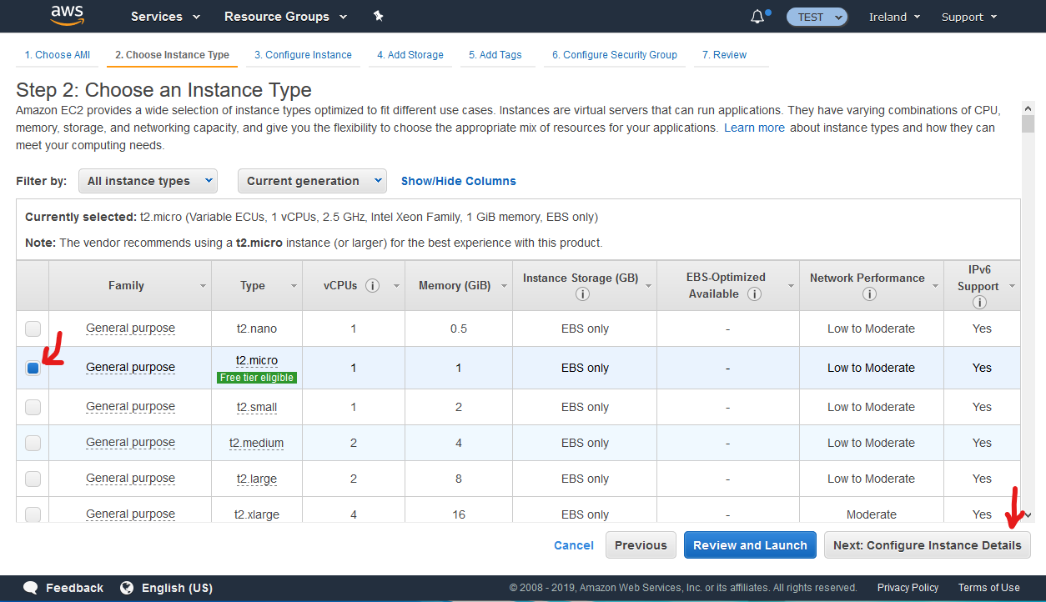Show info for the vCPUs column

click(x=373, y=285)
